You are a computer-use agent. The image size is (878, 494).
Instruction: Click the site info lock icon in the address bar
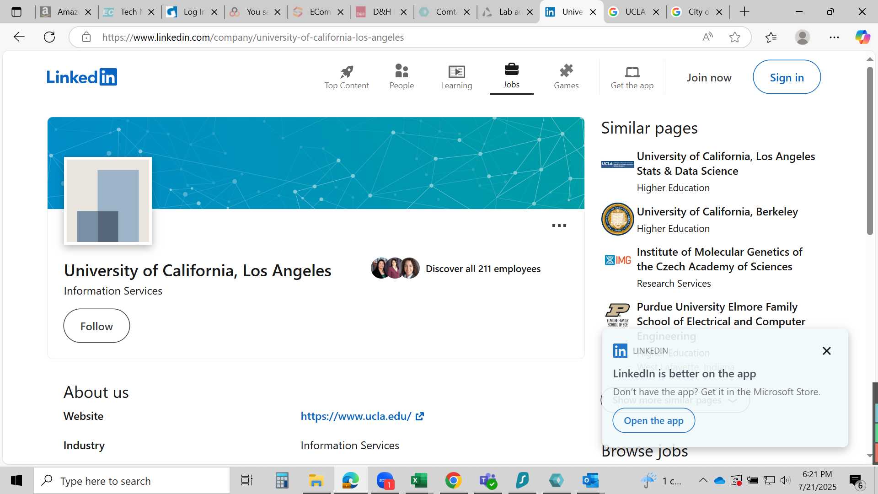tap(86, 37)
